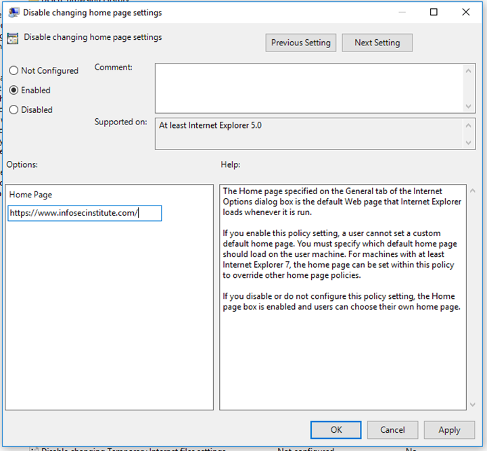Minimize the policy settings window
This screenshot has height=451, width=487.
point(402,12)
